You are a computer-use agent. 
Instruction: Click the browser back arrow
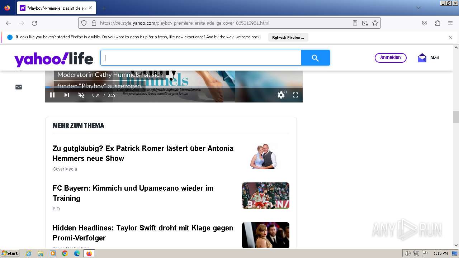coord(9,23)
